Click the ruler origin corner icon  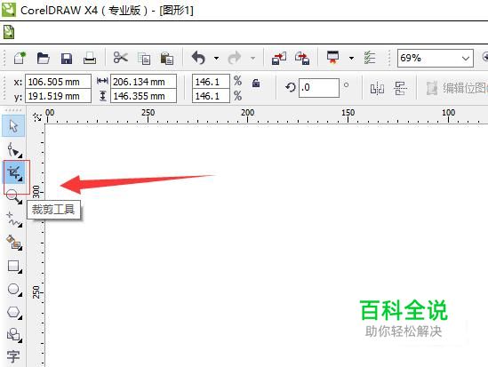tap(37, 117)
